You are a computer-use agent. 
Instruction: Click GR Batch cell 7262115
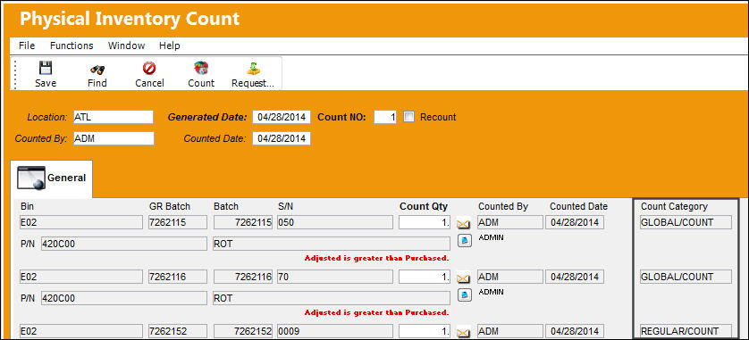tap(178, 223)
